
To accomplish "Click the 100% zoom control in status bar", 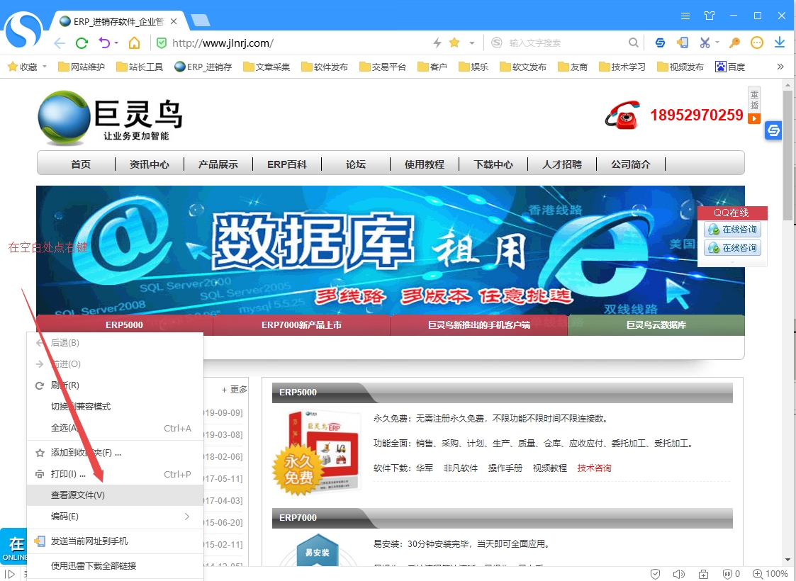I will (x=770, y=574).
